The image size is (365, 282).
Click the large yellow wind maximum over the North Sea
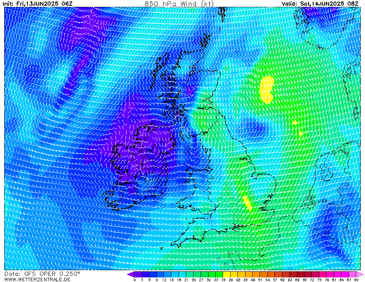pos(267,89)
